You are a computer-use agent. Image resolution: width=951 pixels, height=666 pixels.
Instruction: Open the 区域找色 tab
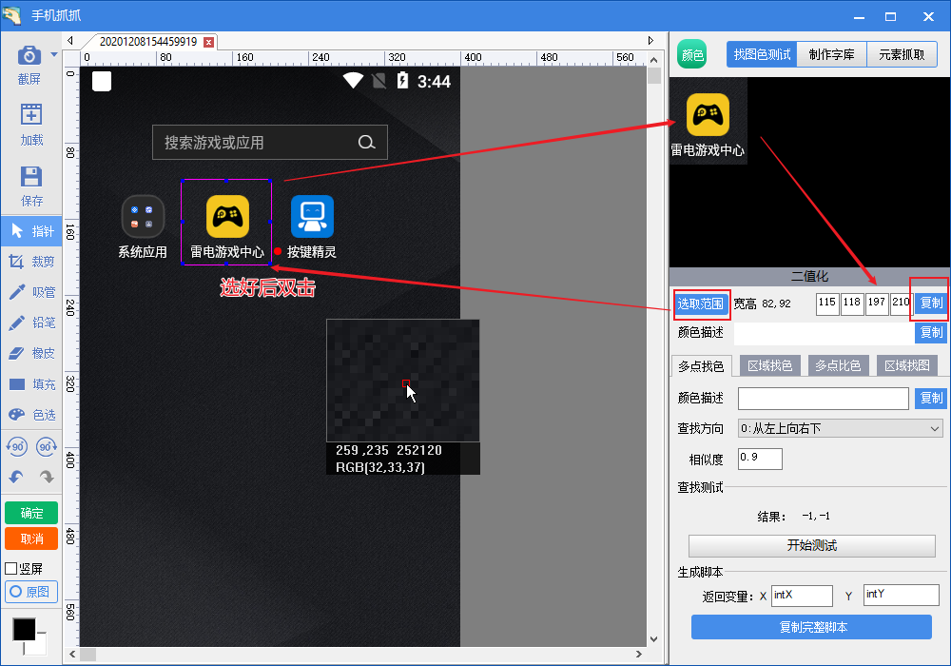point(770,365)
